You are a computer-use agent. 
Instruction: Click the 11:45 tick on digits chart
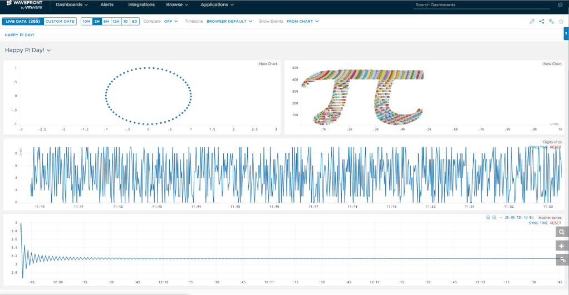coord(235,206)
